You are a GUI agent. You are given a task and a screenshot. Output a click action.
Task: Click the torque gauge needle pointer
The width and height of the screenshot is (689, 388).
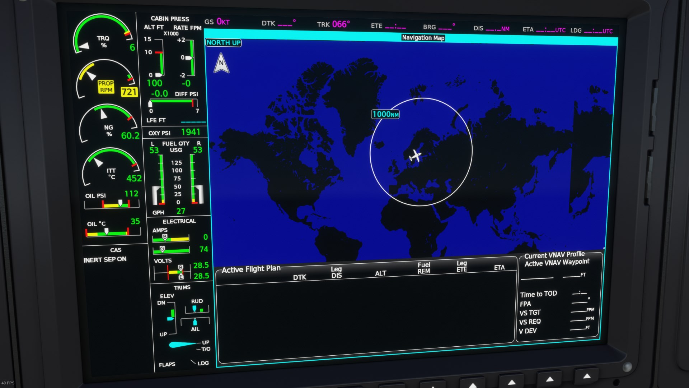(x=84, y=46)
